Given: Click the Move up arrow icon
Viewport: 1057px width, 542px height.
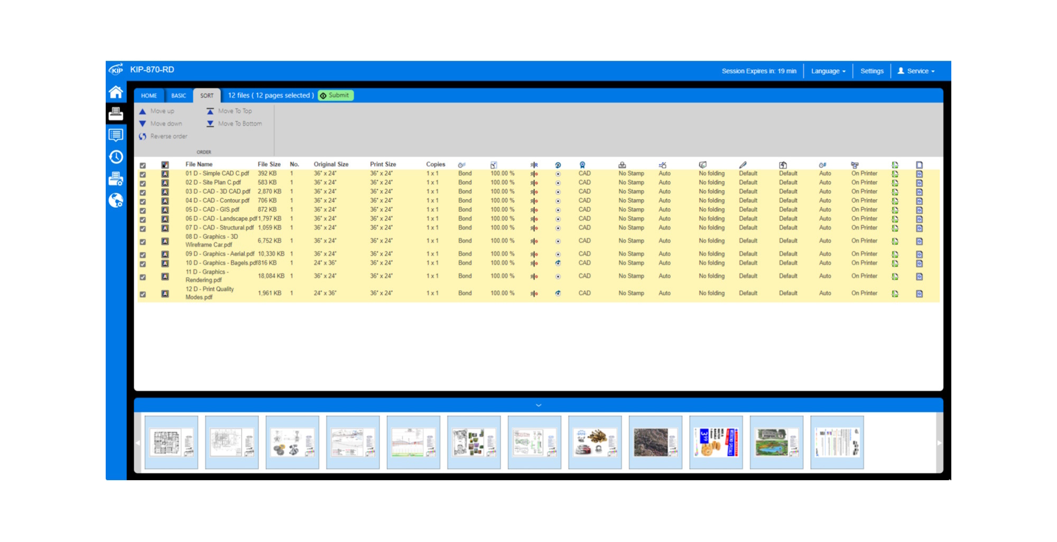Looking at the screenshot, I should click(x=143, y=111).
